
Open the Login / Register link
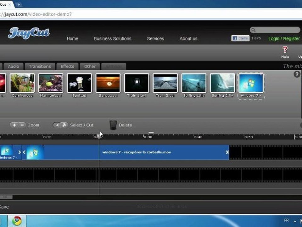click(284, 38)
